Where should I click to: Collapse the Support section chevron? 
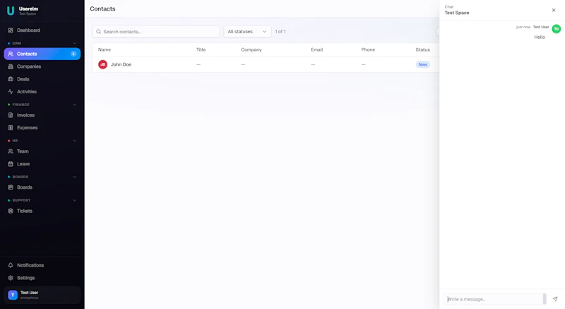pyautogui.click(x=75, y=200)
